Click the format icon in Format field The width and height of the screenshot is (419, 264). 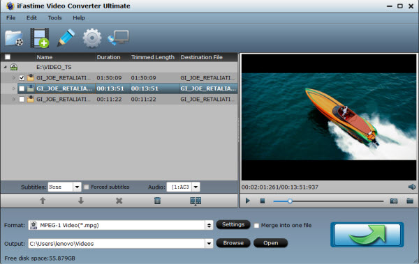tap(34, 225)
